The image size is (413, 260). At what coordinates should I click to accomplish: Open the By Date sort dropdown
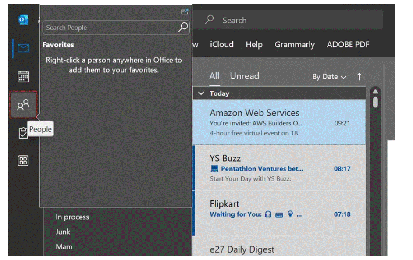tap(329, 77)
